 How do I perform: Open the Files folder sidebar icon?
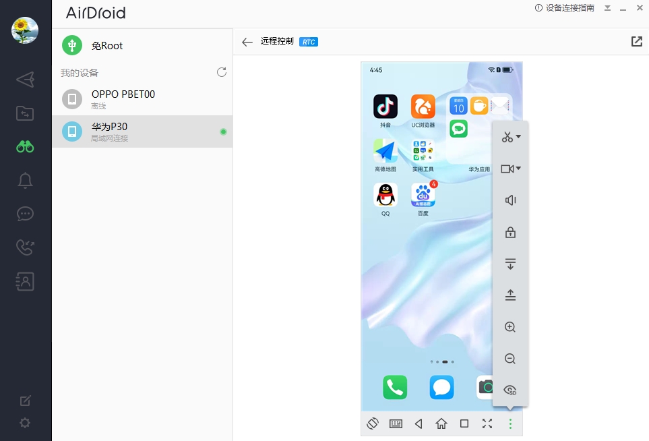tap(25, 113)
